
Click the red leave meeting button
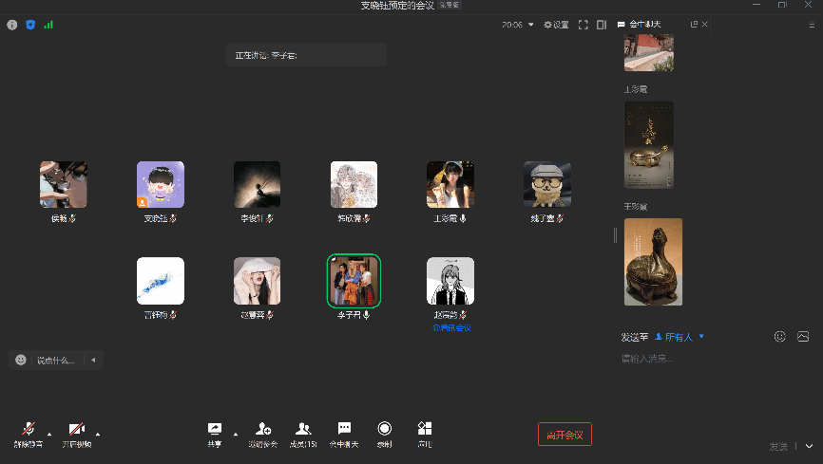click(x=565, y=435)
